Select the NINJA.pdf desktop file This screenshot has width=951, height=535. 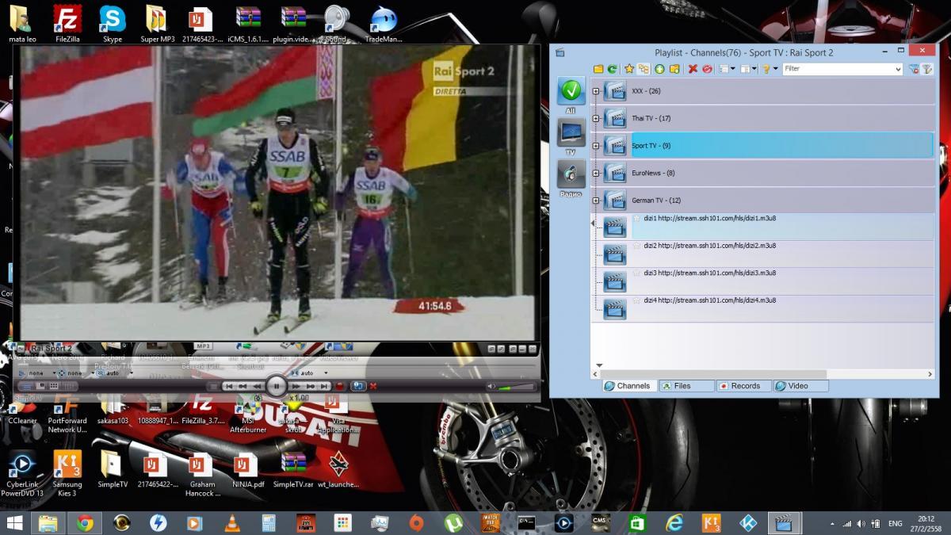tap(246, 471)
